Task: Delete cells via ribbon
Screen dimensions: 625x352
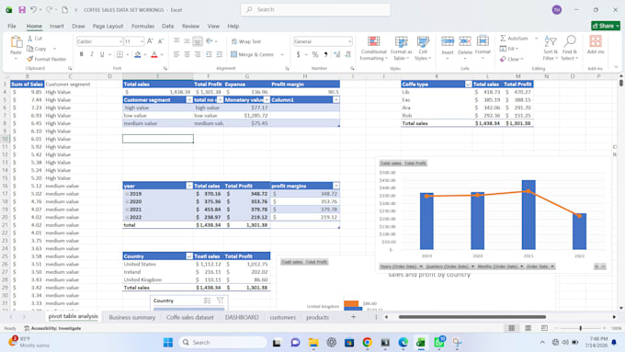Action: click(x=465, y=48)
